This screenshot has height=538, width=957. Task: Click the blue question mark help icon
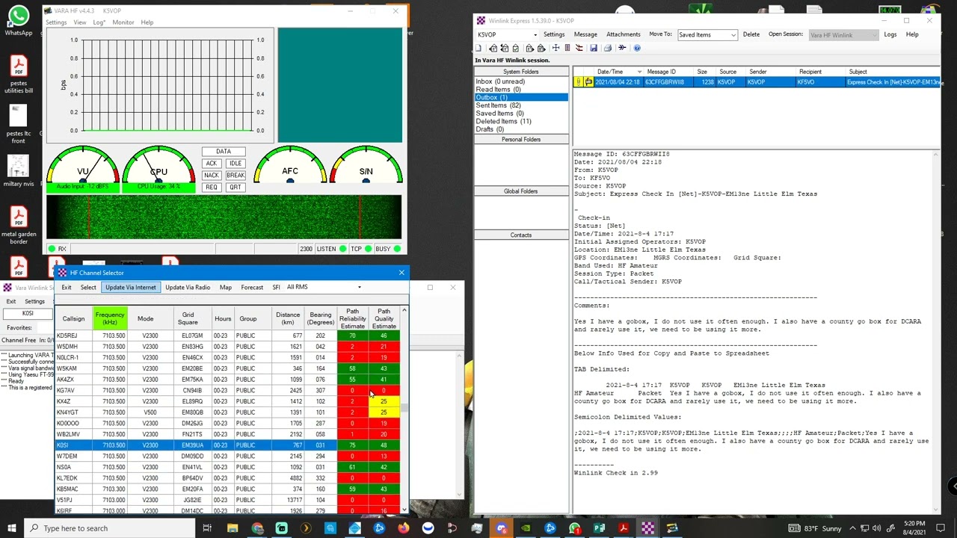point(637,48)
